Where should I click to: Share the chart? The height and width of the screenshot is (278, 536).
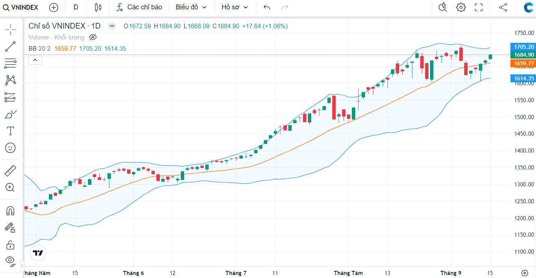503,7
